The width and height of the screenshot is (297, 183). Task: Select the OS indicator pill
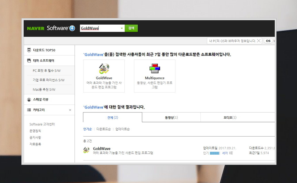pyautogui.click(x=268, y=41)
